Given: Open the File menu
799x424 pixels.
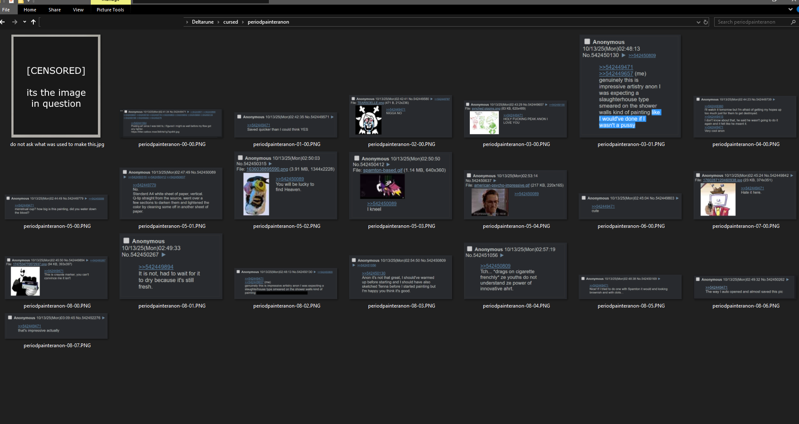Looking at the screenshot, I should click(6, 10).
